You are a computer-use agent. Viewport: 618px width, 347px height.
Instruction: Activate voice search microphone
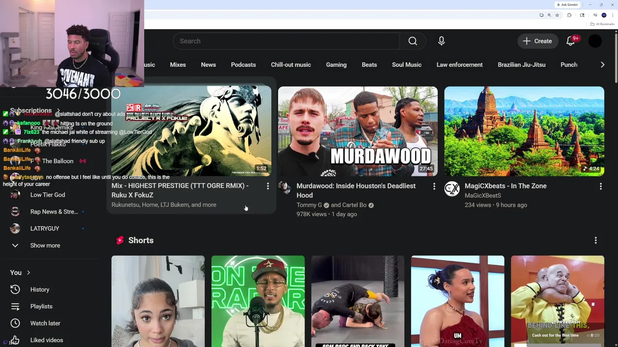pyautogui.click(x=441, y=41)
